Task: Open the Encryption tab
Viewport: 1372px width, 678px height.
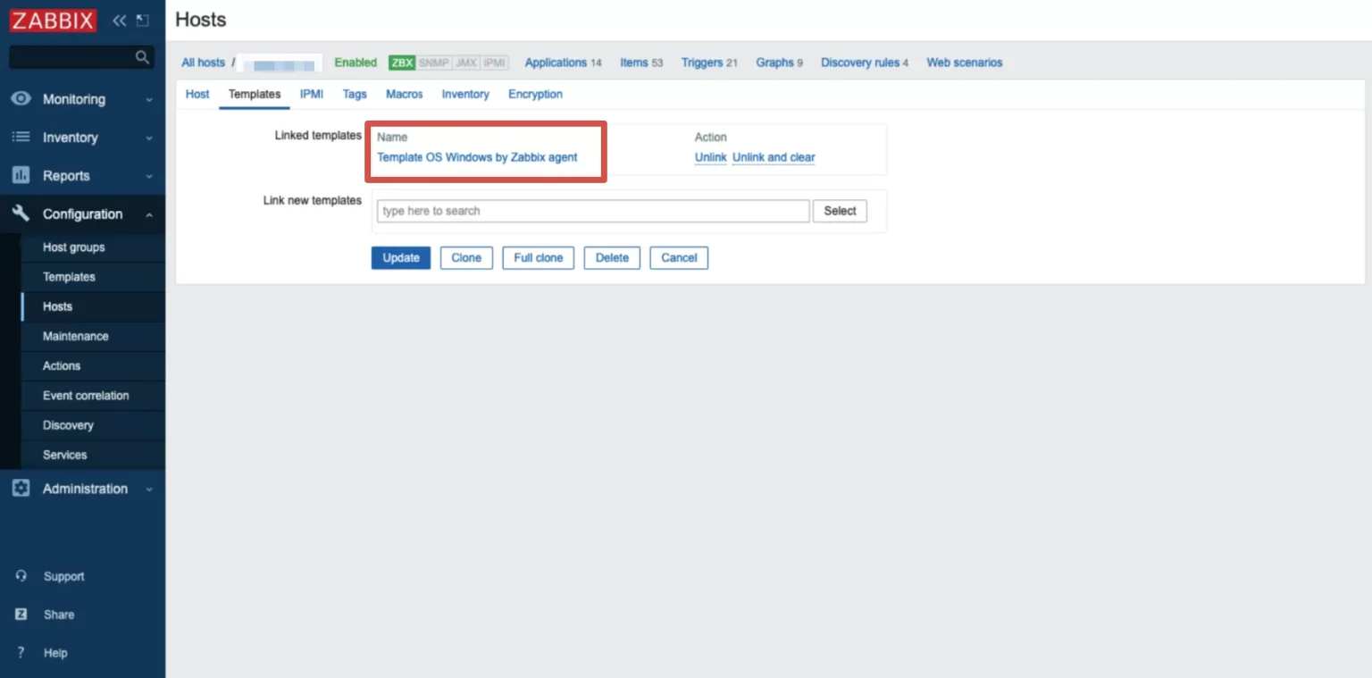Action: (535, 94)
